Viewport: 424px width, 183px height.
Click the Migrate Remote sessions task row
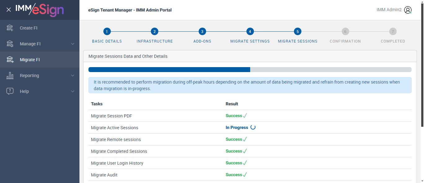click(250, 140)
